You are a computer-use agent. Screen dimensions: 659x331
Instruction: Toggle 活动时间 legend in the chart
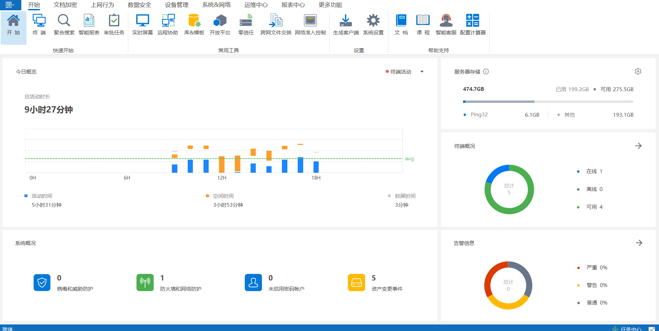(42, 196)
